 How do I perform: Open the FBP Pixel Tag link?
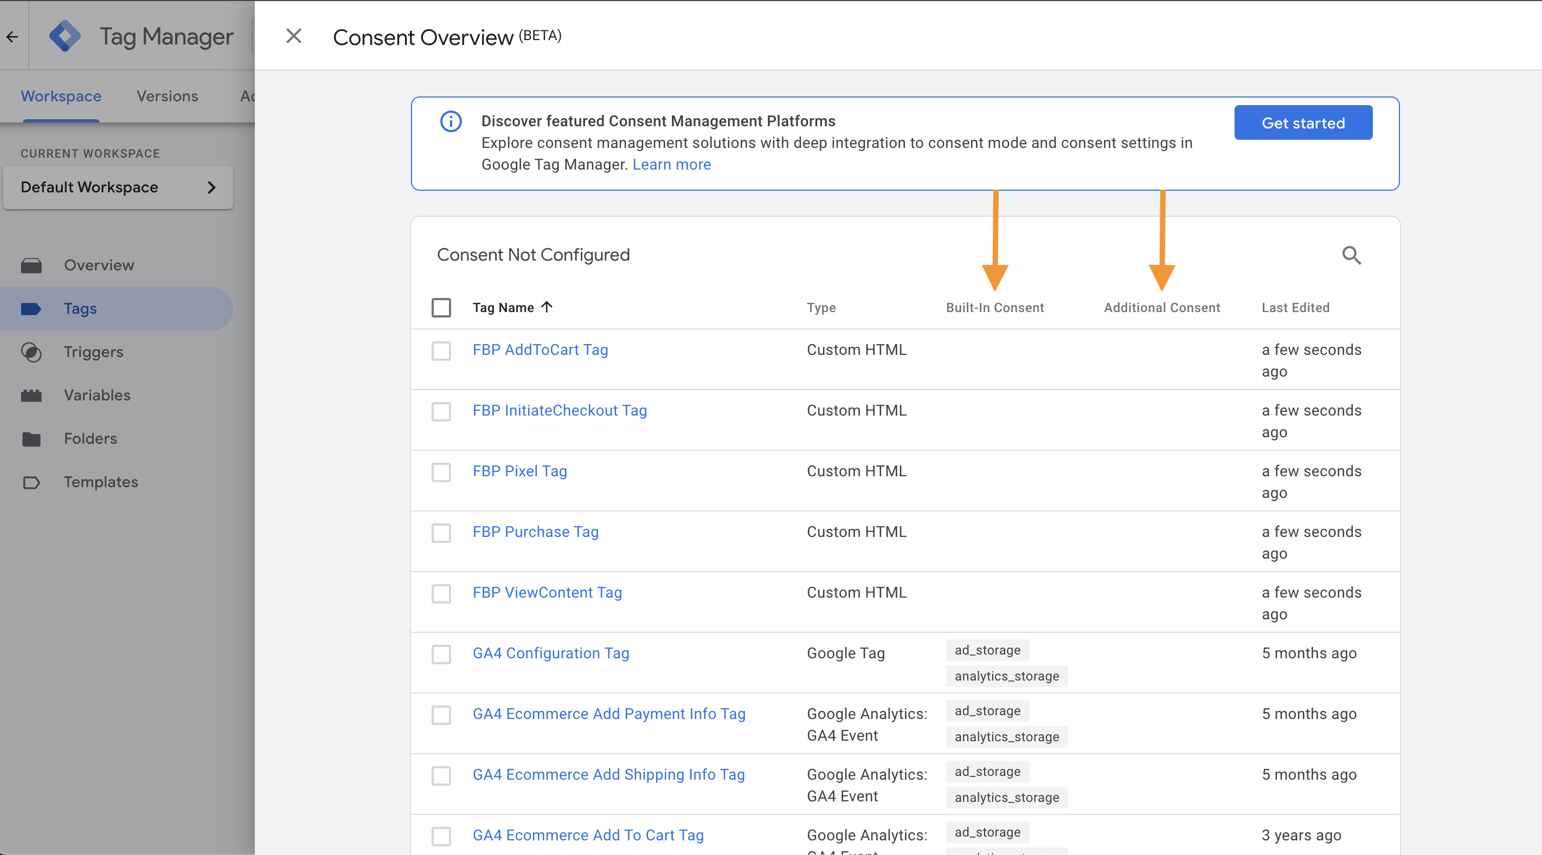point(519,471)
